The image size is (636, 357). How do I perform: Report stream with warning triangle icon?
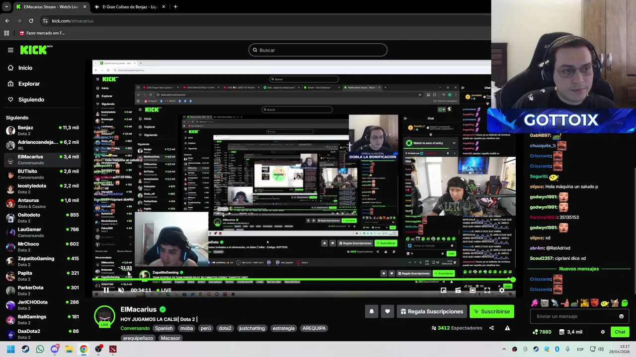[507, 328]
